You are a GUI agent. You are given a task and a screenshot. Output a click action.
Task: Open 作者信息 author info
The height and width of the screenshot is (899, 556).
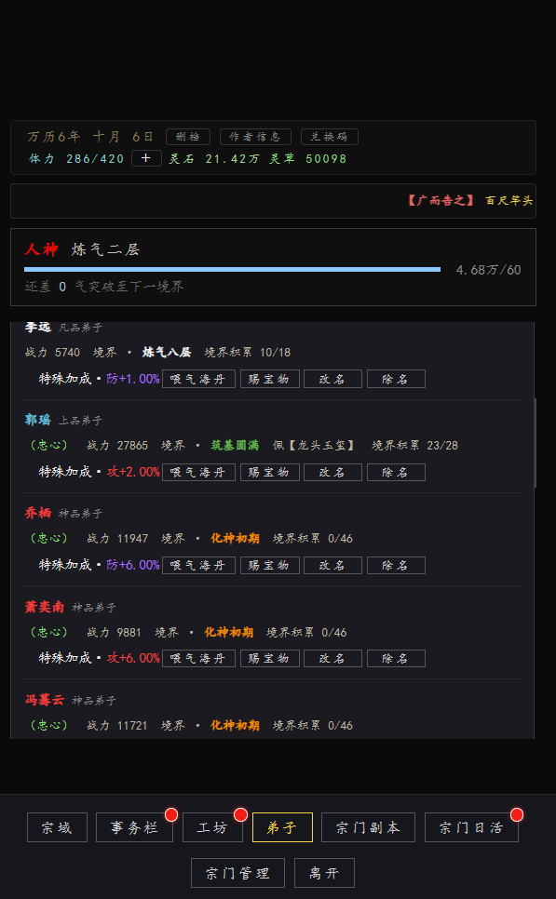[x=255, y=137]
